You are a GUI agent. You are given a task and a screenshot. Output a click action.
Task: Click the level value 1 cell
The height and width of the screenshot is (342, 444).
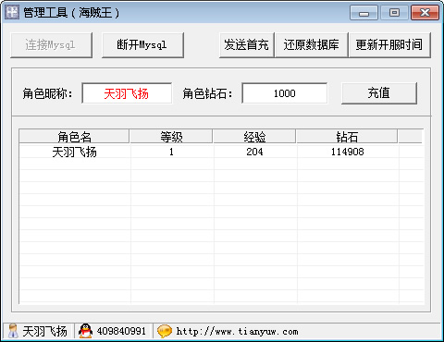(x=171, y=152)
